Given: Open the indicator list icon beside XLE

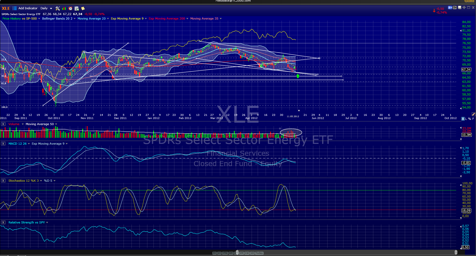Looking at the screenshot, I should pyautogui.click(x=15, y=8).
